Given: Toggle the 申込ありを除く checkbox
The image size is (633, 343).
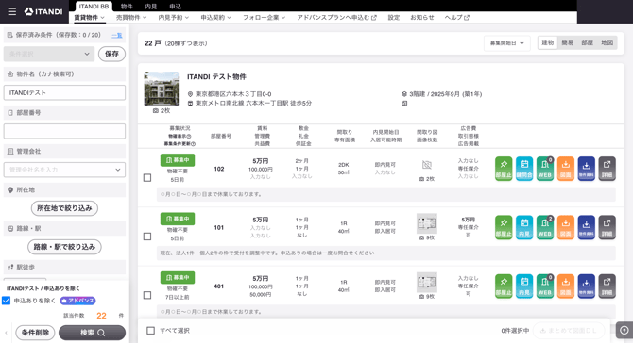Looking at the screenshot, I should click(6, 301).
